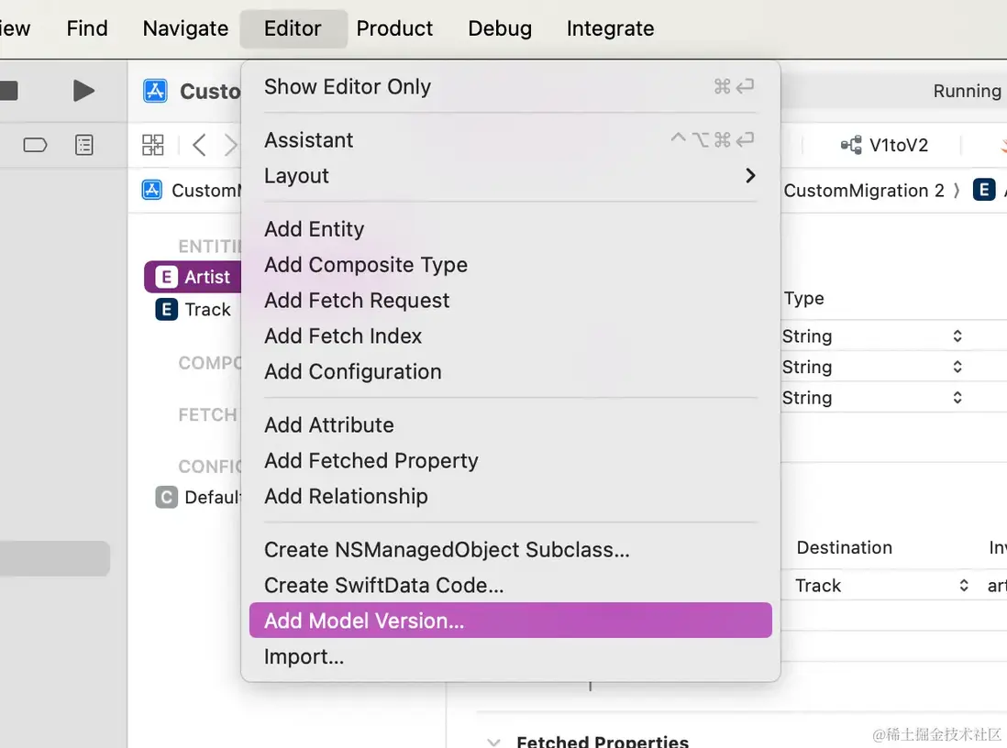
Task: Click the Run play button
Action: [x=83, y=90]
